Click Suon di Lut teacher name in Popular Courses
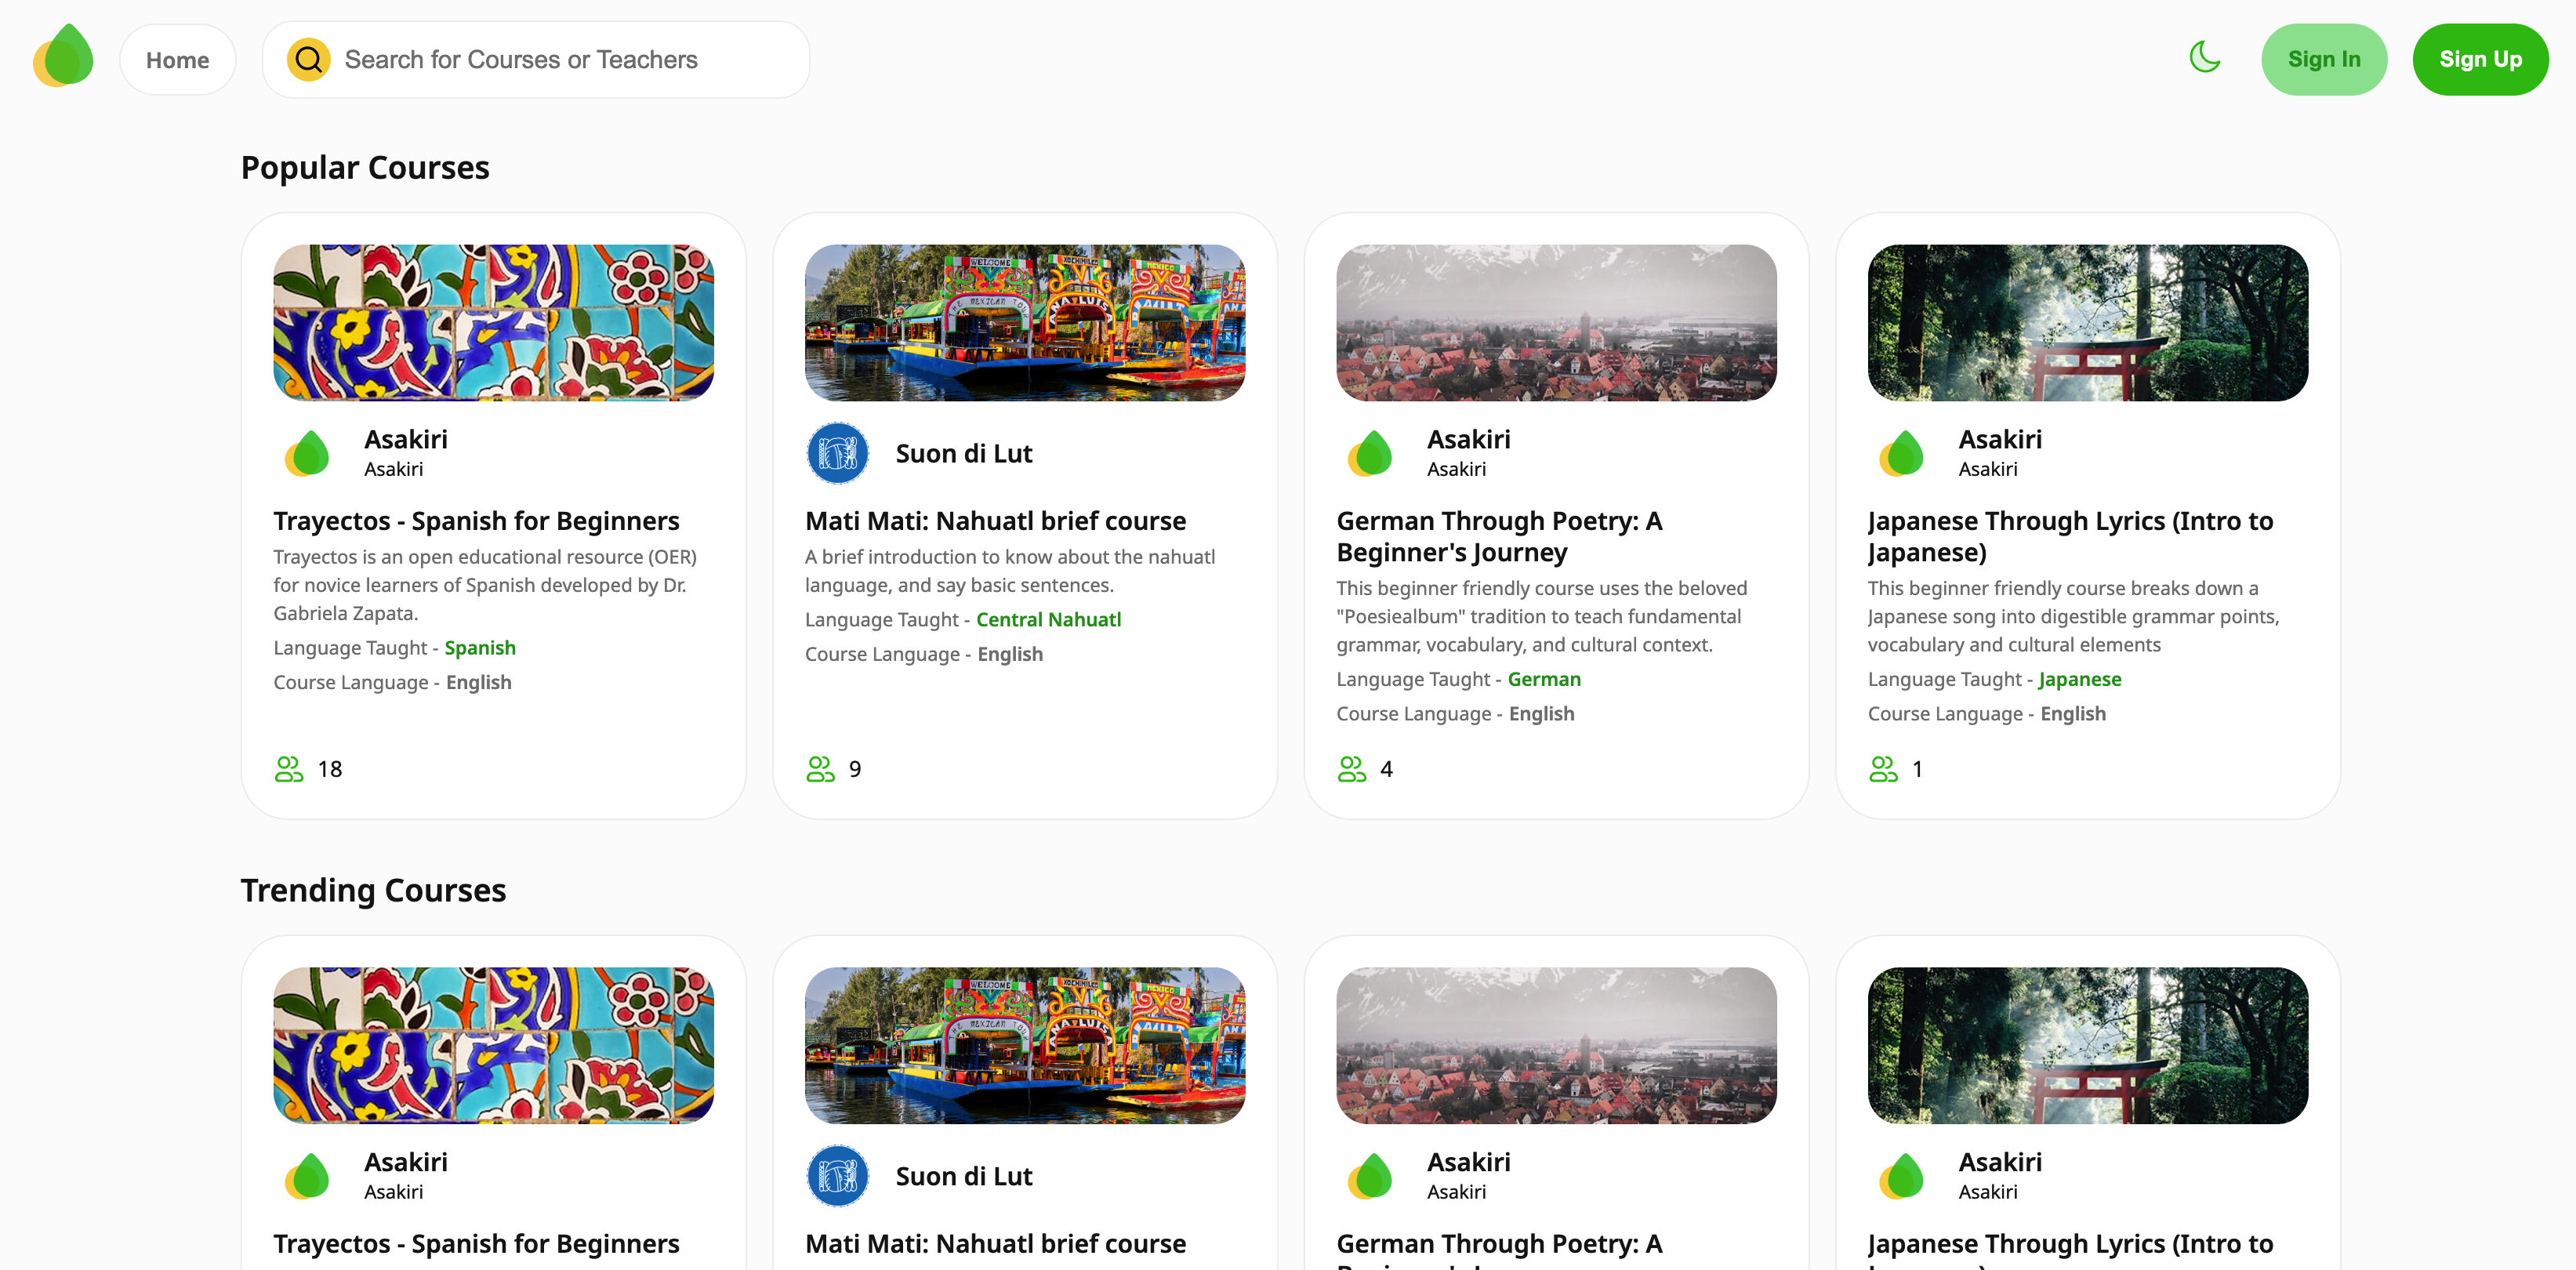Screen dimensions: 2576x1270 (964, 454)
